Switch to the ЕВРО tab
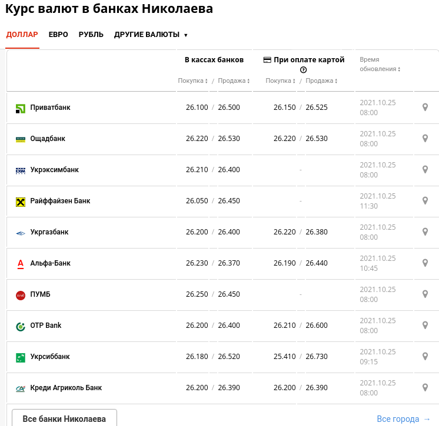Viewport: 439px width, 426px height. click(58, 35)
